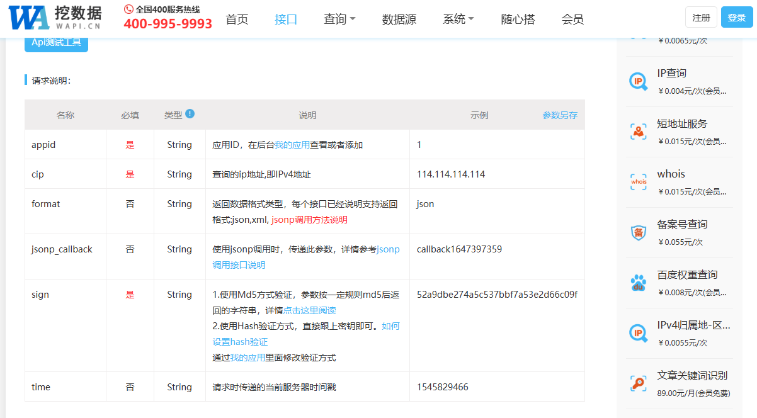Click the sign example hash 52a9dbe274a5c537bbf7a53e2d66c09f
The height and width of the screenshot is (418, 757).
pyautogui.click(x=497, y=295)
